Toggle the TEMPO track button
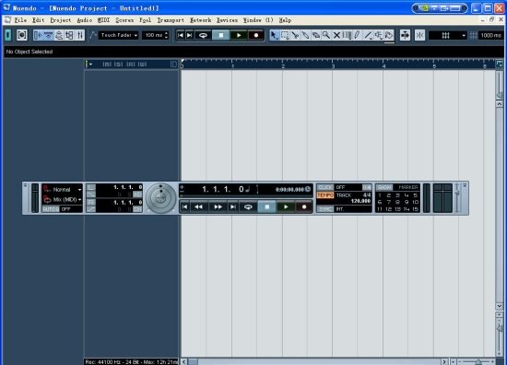 point(325,195)
